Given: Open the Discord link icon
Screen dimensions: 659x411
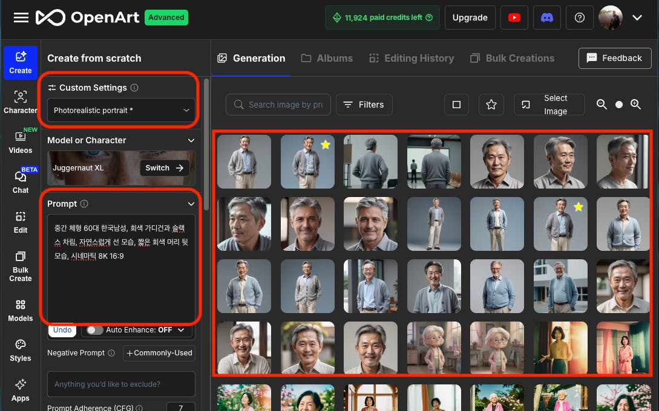Looking at the screenshot, I should (547, 18).
